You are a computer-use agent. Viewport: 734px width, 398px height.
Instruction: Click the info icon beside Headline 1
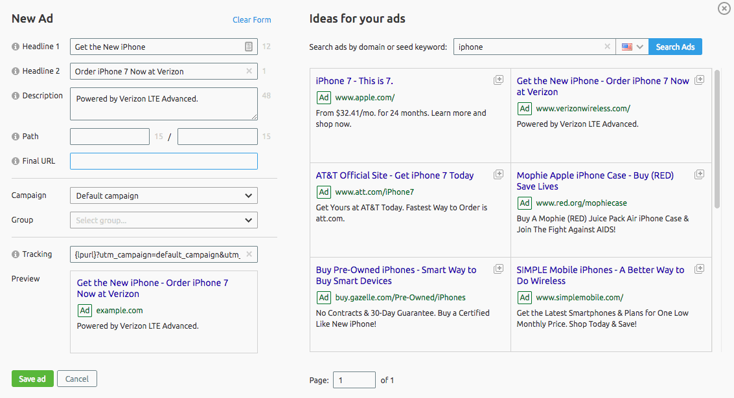pos(16,47)
